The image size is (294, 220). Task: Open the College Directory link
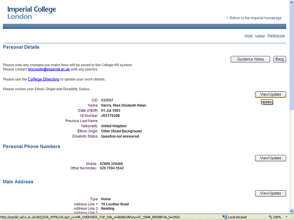pos(44,79)
